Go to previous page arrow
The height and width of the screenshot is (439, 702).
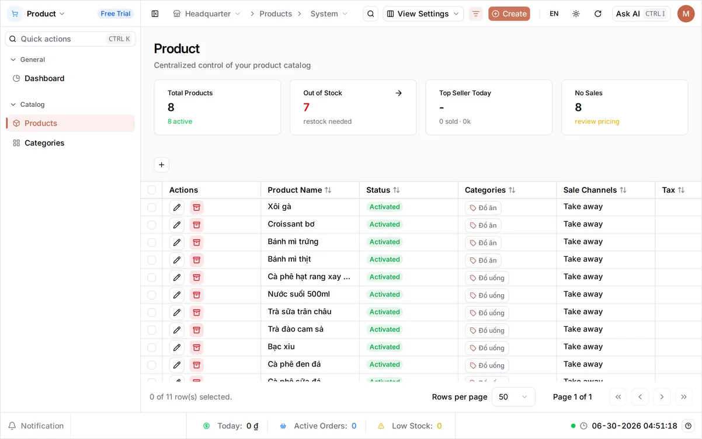tap(640, 397)
